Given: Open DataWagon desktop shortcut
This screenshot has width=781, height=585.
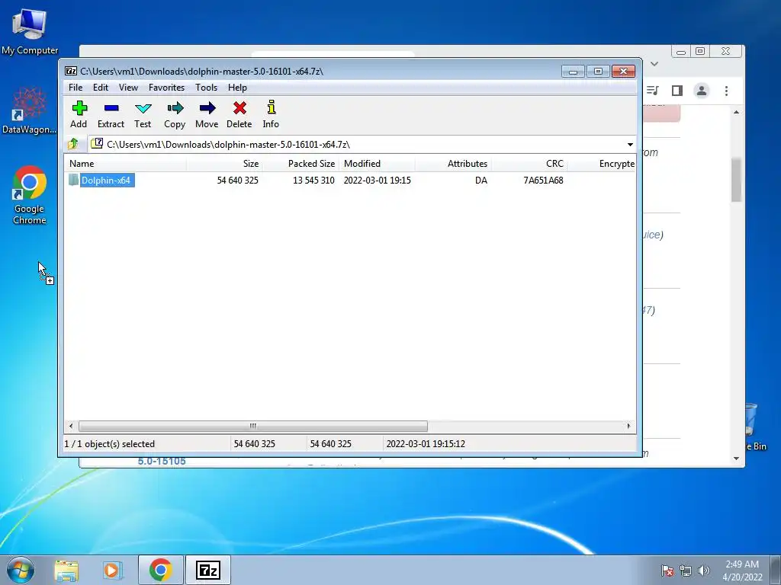Looking at the screenshot, I should (30, 110).
